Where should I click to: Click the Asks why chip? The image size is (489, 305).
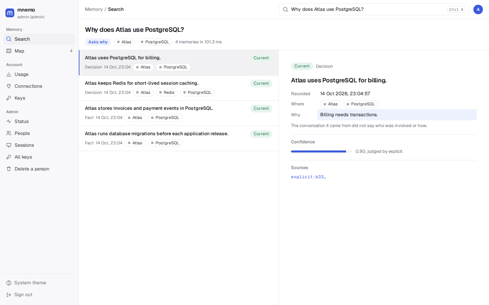(98, 42)
